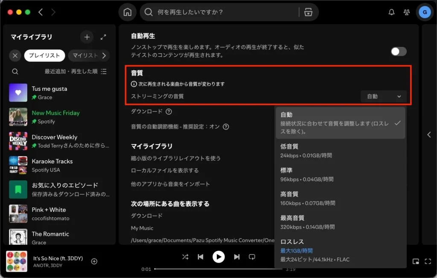Open friend activity icon
Screen dimensions: 437x278
[x=407, y=12]
